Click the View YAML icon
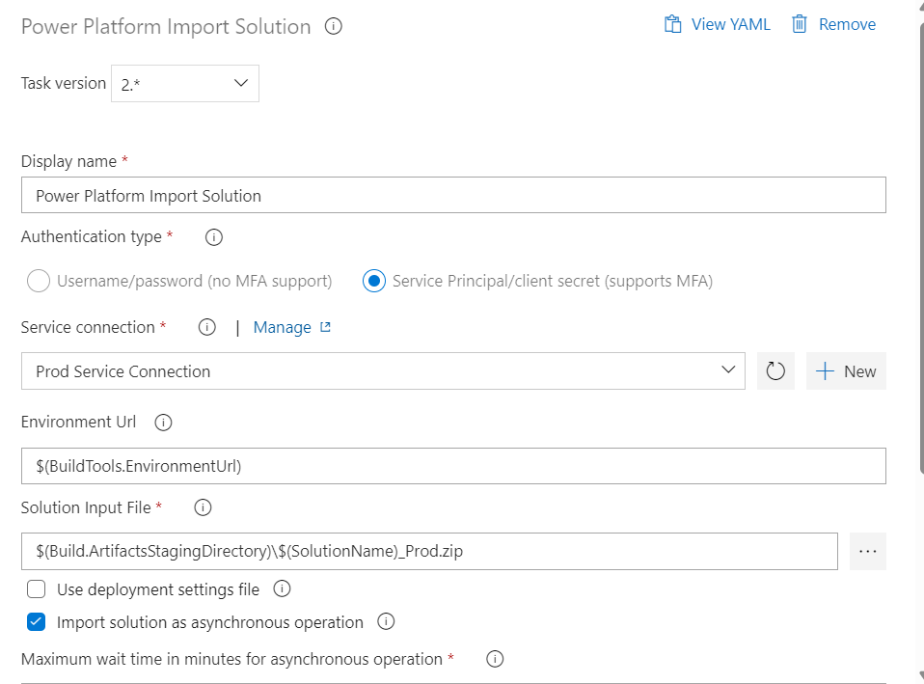Image resolution: width=924 pixels, height=684 pixels. (x=672, y=23)
